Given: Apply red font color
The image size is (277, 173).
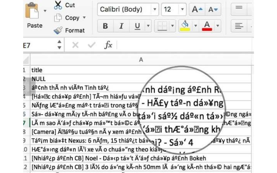Looking at the screenshot, I should 207,26.
